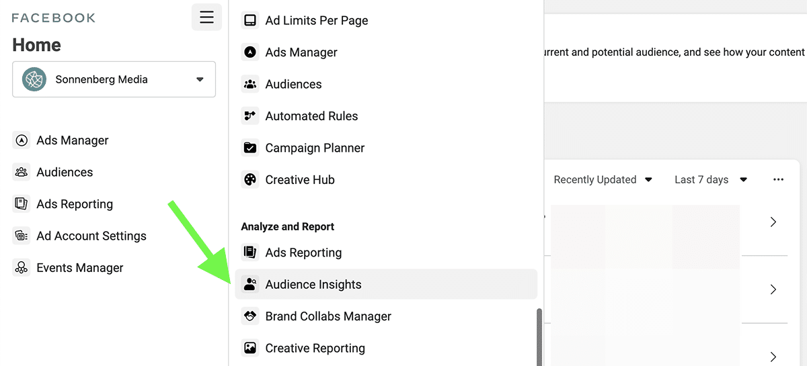Click the tools menu vertical scrollbar
The image size is (807, 366).
point(539,336)
